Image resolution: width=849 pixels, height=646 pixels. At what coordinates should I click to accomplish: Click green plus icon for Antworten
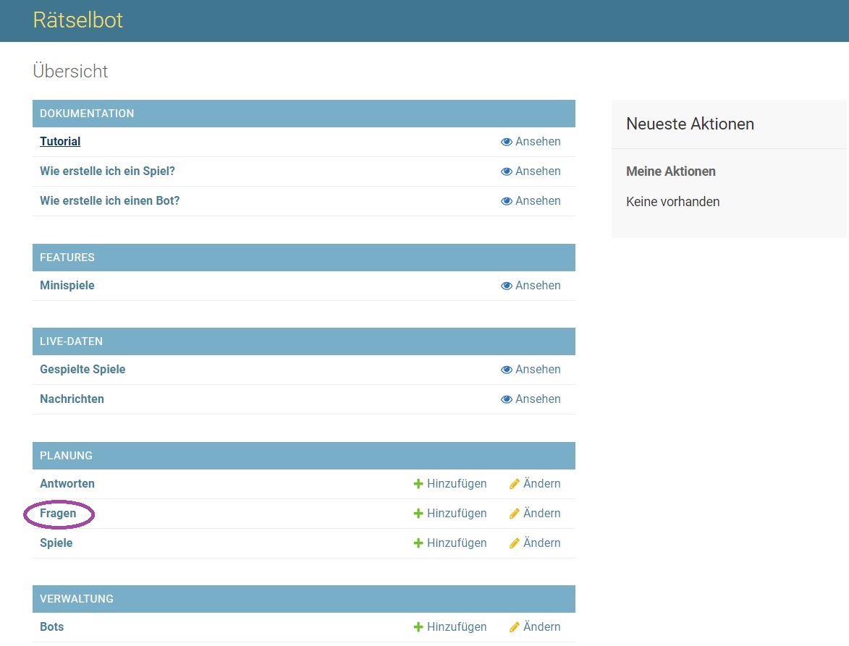pyautogui.click(x=418, y=484)
